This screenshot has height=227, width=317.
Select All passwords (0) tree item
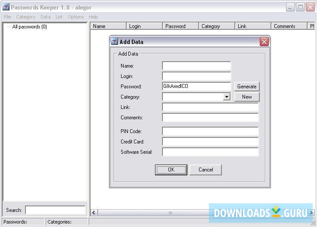pos(30,27)
